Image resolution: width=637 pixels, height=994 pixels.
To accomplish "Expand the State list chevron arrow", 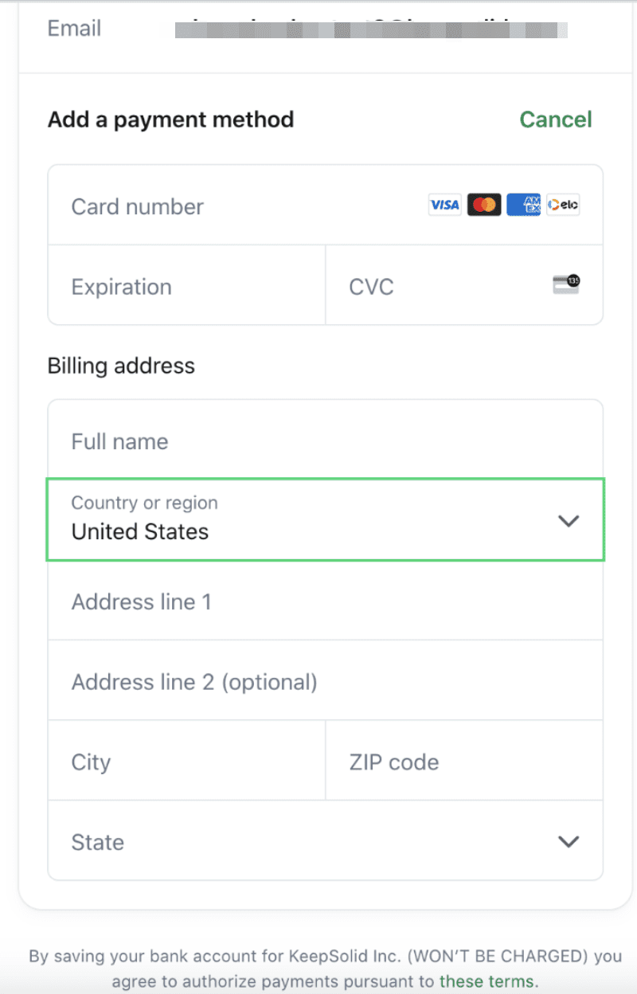I will tap(568, 842).
